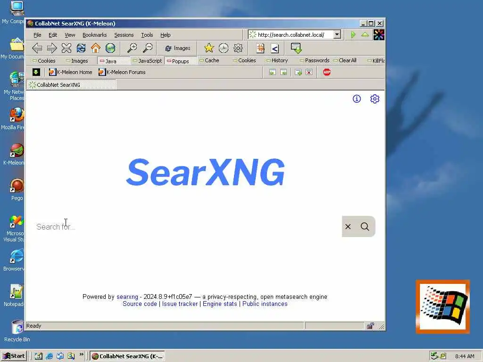This screenshot has width=483, height=362.
Task: Click the blue '<' toolbar icon
Action: click(x=275, y=49)
